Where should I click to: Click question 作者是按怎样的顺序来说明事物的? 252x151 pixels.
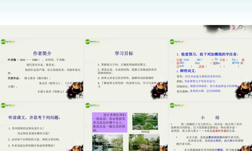click(x=31, y=146)
